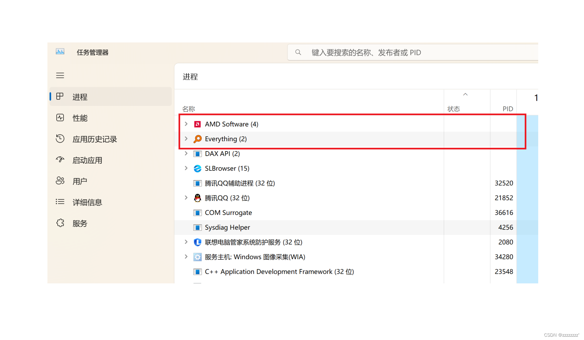Open the 用户 tab
584x340 pixels.
(111, 181)
